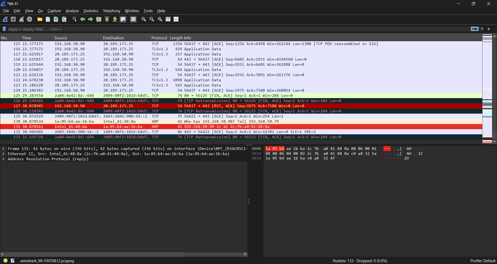This screenshot has height=264, width=497.
Task: Open the Statistics menu
Action: tap(91, 11)
